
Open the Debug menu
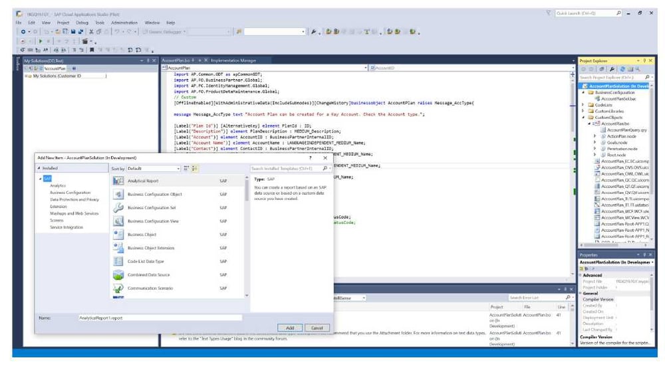point(82,23)
